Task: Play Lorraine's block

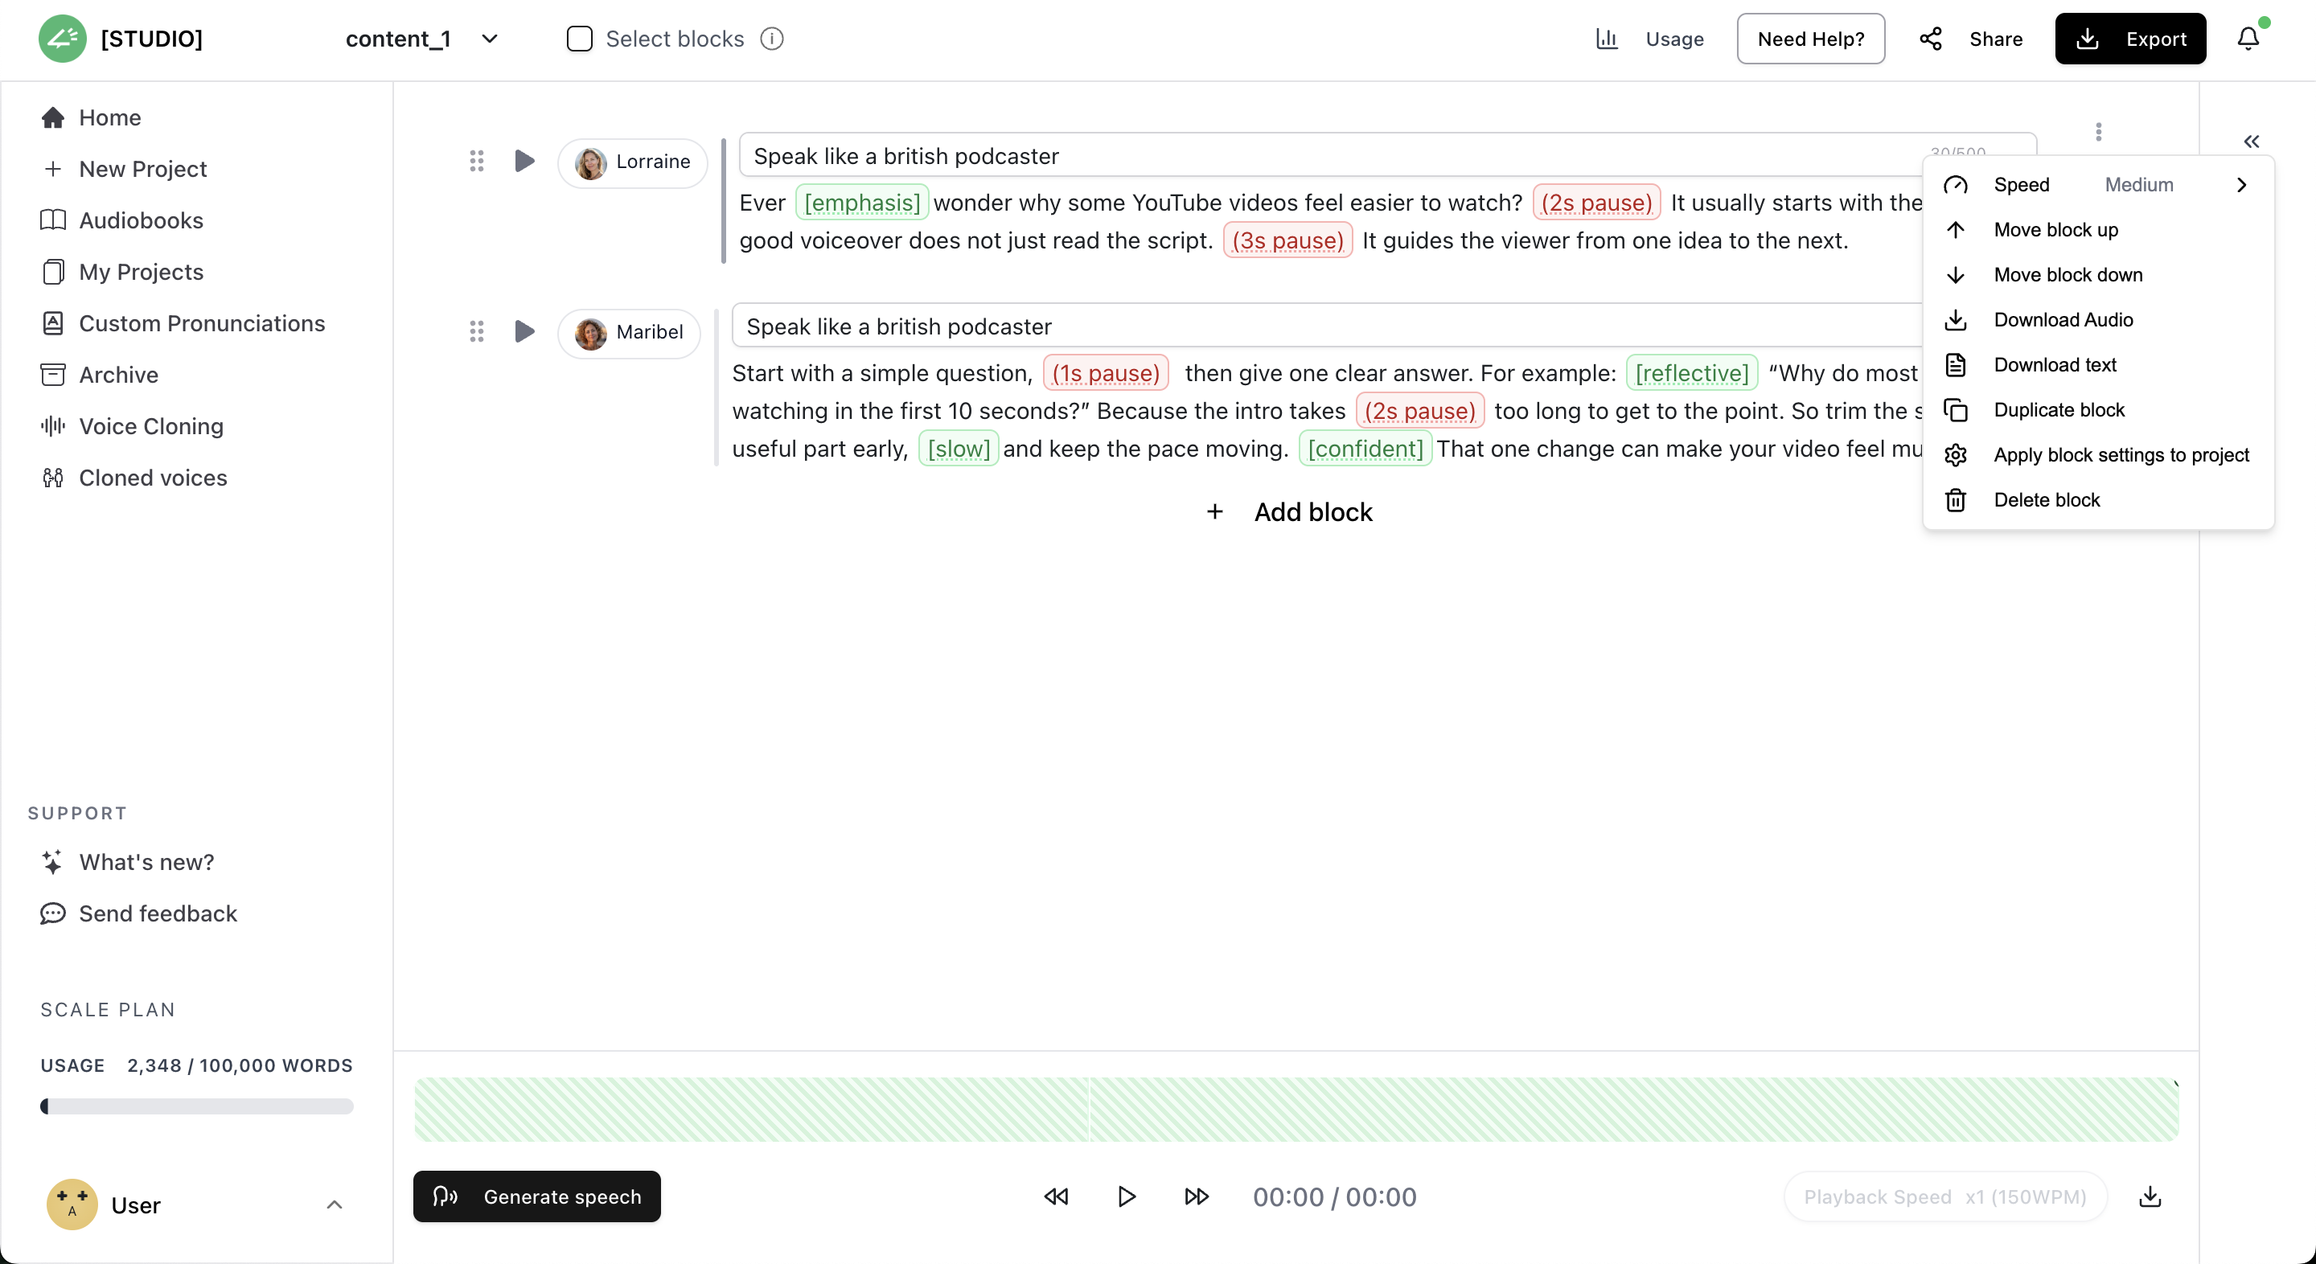Action: point(524,161)
